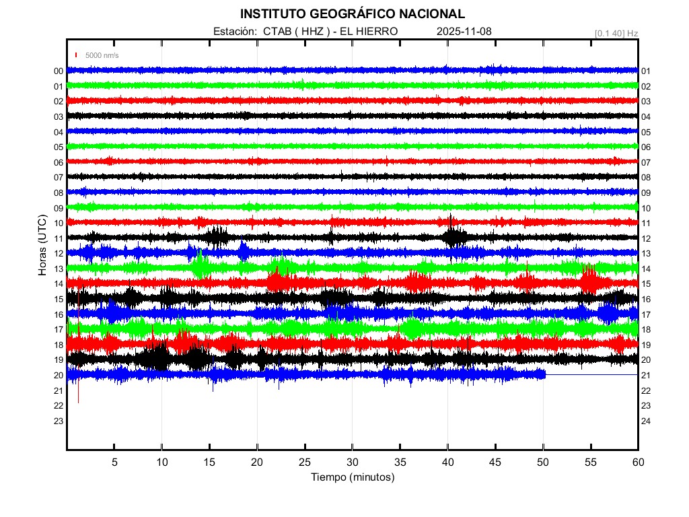The width and height of the screenshot is (689, 517).
Task: Click the right-axis hour label 24
Action: [x=646, y=421]
